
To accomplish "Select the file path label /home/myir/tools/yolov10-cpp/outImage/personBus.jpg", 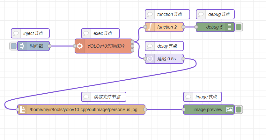I will [84, 110].
